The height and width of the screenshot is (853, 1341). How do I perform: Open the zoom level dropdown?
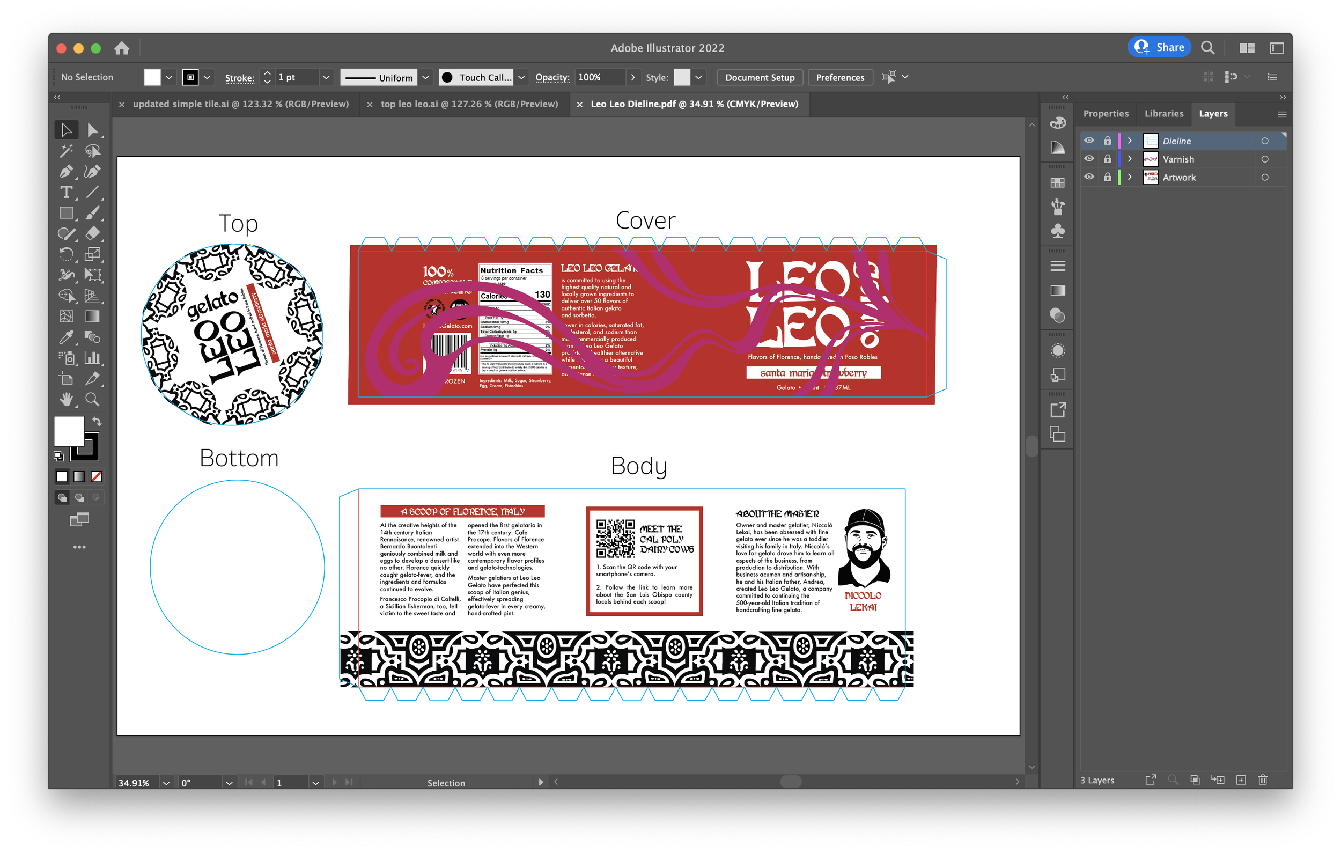166,783
